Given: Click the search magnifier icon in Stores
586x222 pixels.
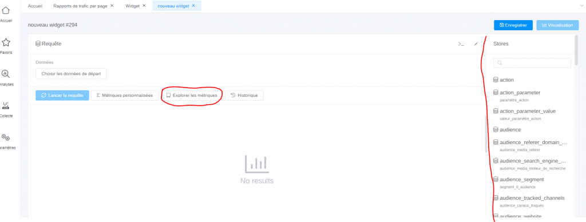Looking at the screenshot, I should [500, 63].
